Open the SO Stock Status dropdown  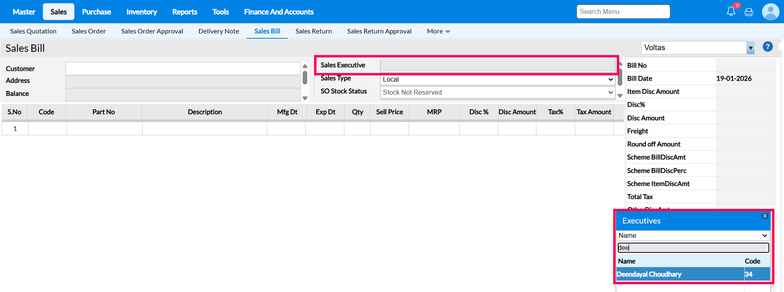click(497, 93)
